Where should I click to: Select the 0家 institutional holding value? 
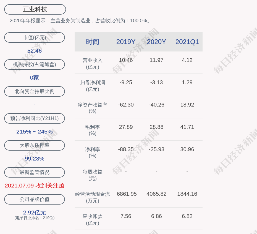point(35,78)
